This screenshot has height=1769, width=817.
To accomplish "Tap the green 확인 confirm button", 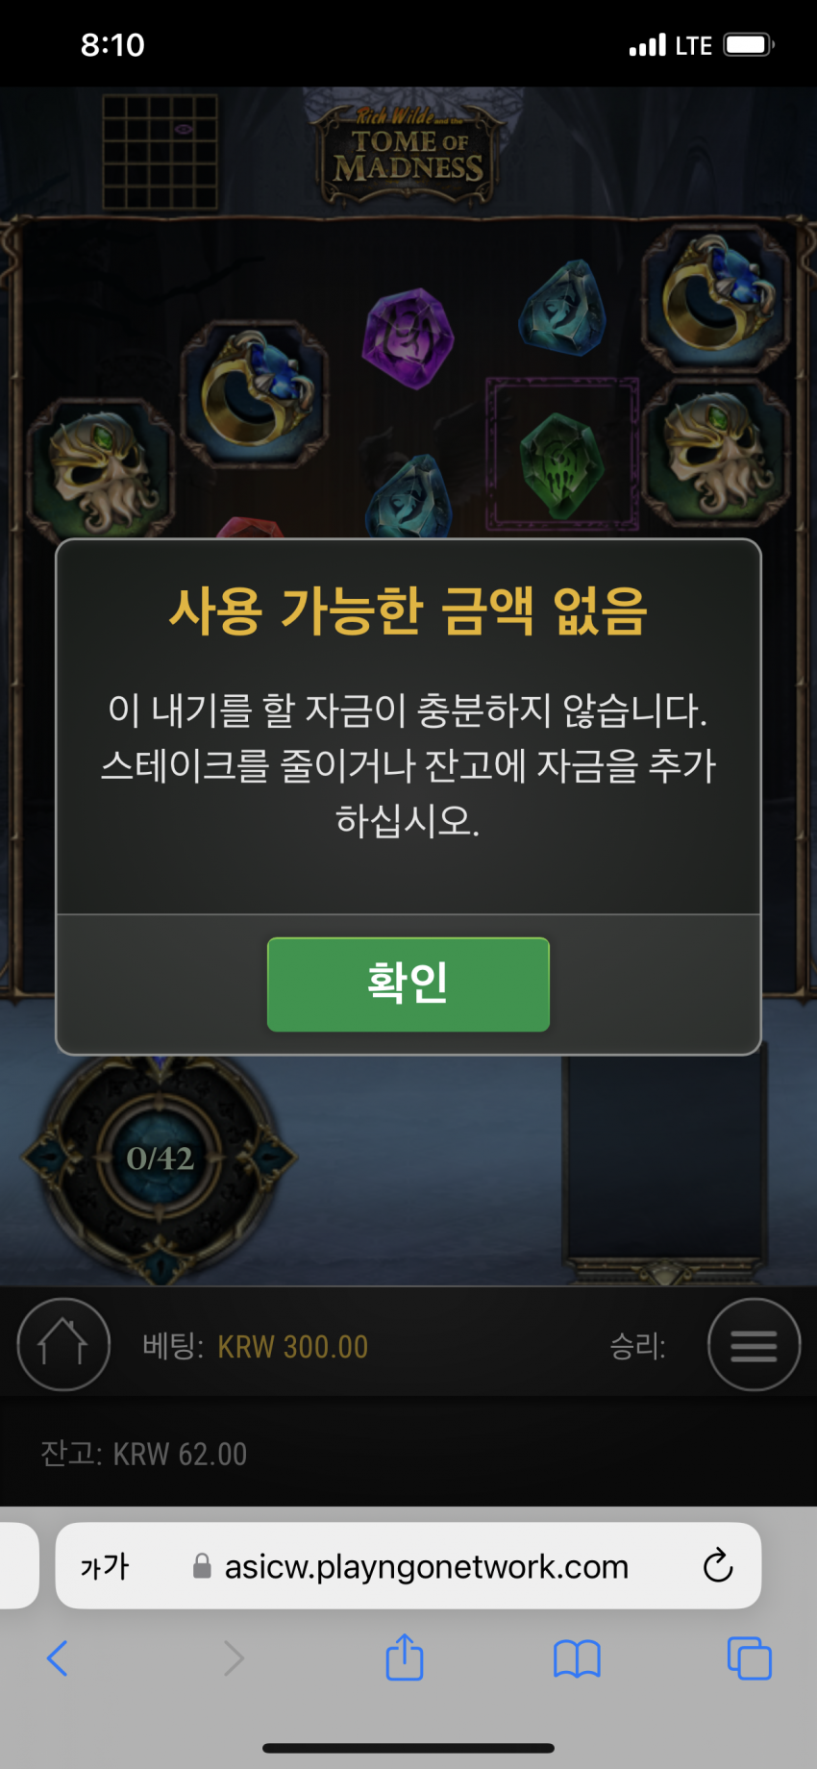I will coord(408,984).
